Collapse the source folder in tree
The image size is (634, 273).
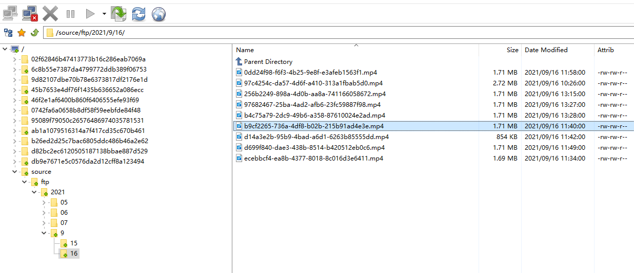click(15, 172)
